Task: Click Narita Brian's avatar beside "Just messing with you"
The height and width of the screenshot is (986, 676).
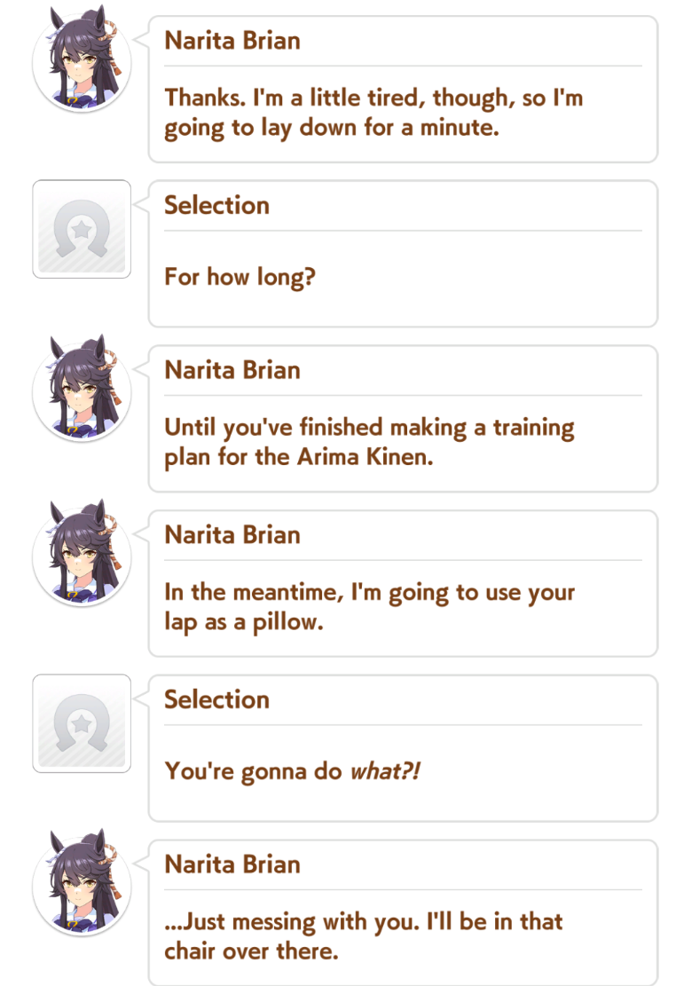Action: [82, 887]
